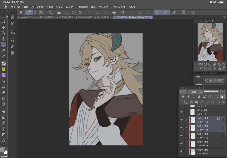Hide layer レイヤー 13 with eye icon
The height and width of the screenshot is (158, 227).
pos(182,120)
